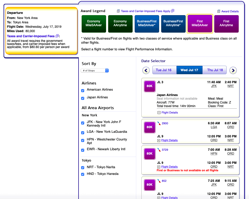This screenshot has height=199, width=249.
Task: Click the 'Aircraft: 77W' text
Action: (166, 102)
